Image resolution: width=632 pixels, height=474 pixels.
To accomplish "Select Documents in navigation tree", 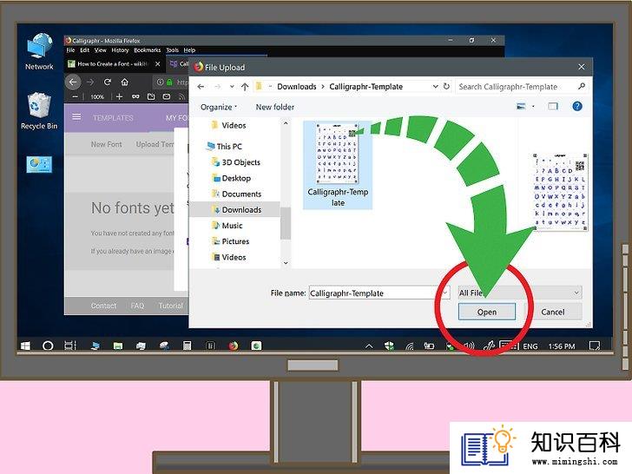I will coord(236,194).
